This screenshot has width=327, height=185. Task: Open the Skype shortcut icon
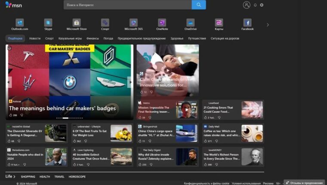click(x=48, y=22)
